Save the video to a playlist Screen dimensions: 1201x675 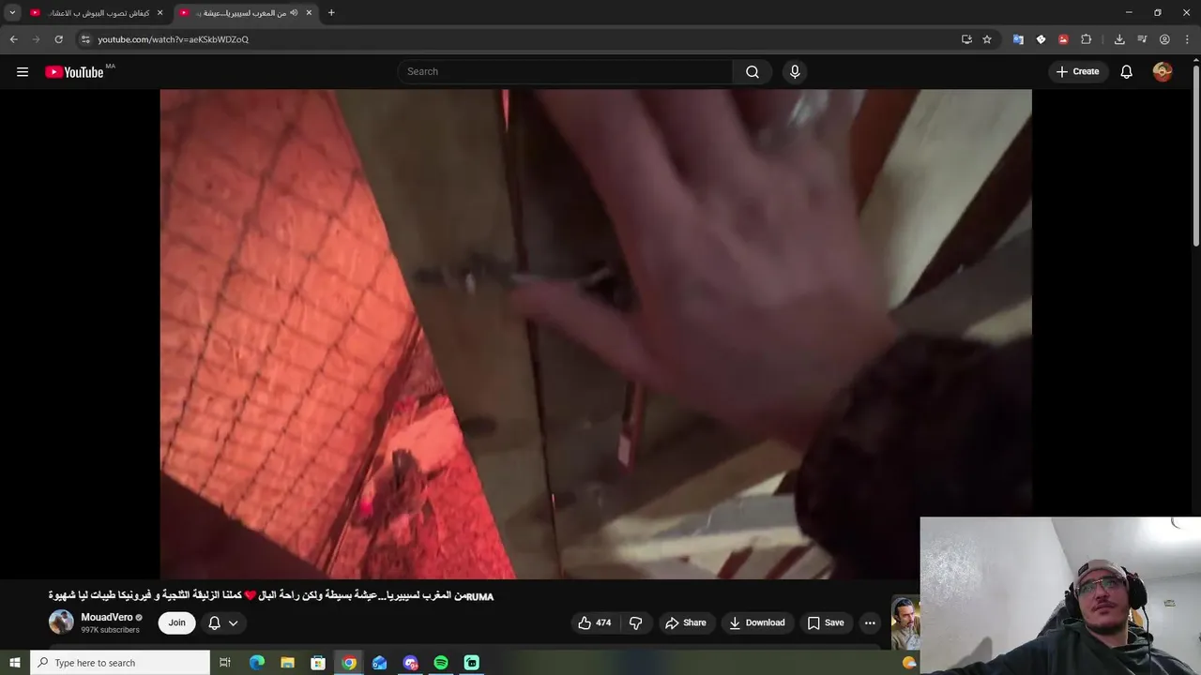point(826,622)
